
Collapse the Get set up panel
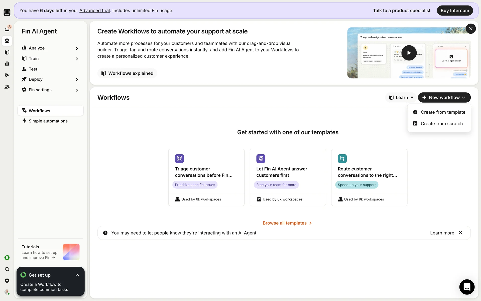(77, 275)
